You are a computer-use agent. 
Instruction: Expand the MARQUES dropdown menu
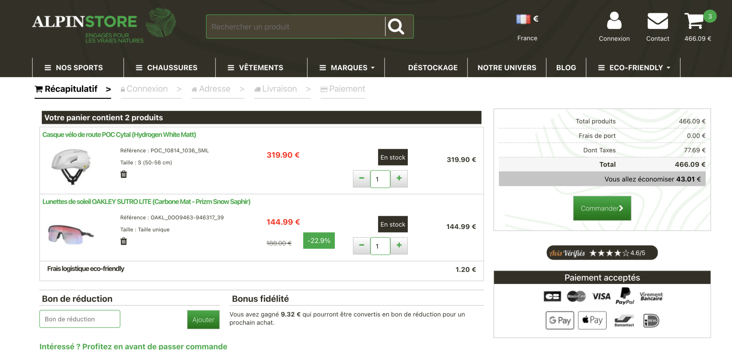click(x=346, y=67)
